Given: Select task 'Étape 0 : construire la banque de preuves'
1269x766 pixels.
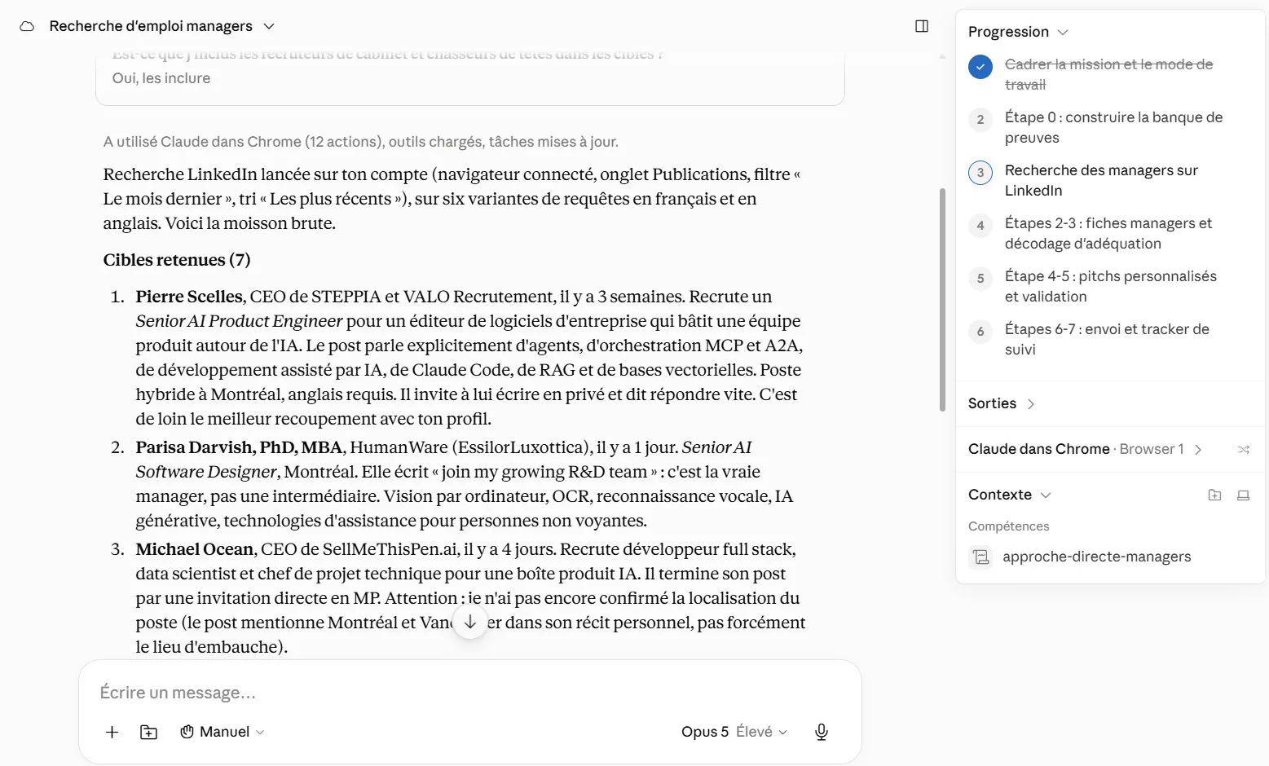Looking at the screenshot, I should click(x=1113, y=127).
